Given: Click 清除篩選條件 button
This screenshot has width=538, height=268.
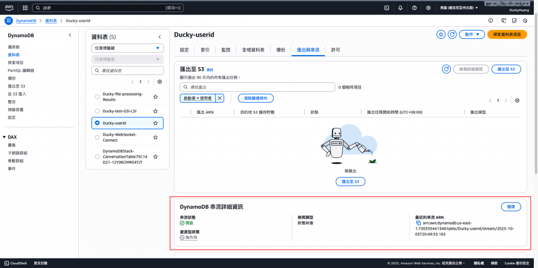Looking at the screenshot, I should tap(256, 99).
